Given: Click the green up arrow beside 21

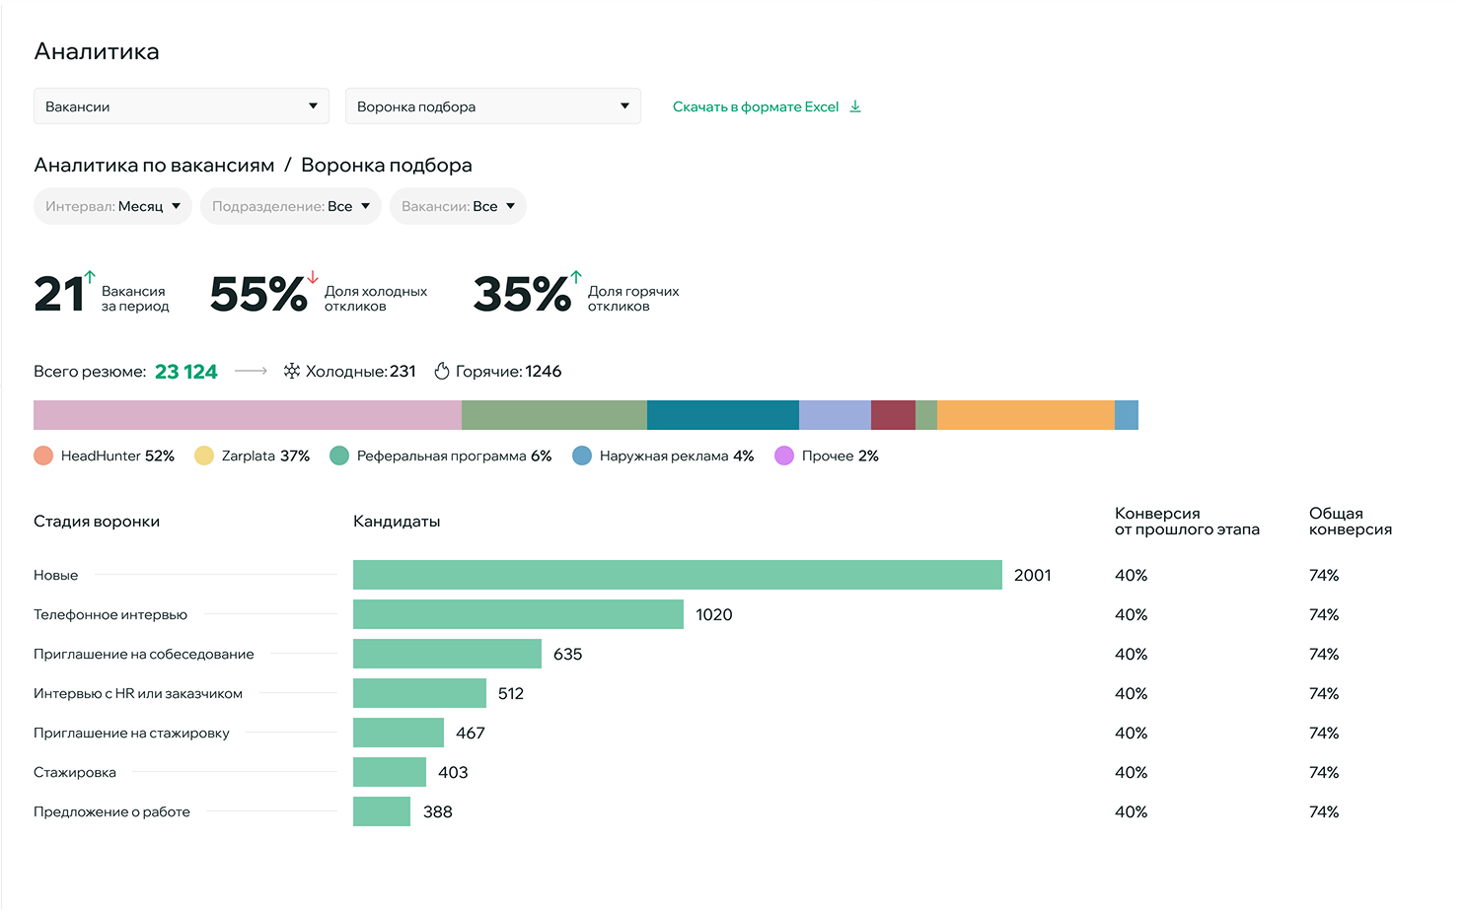Looking at the screenshot, I should (90, 277).
